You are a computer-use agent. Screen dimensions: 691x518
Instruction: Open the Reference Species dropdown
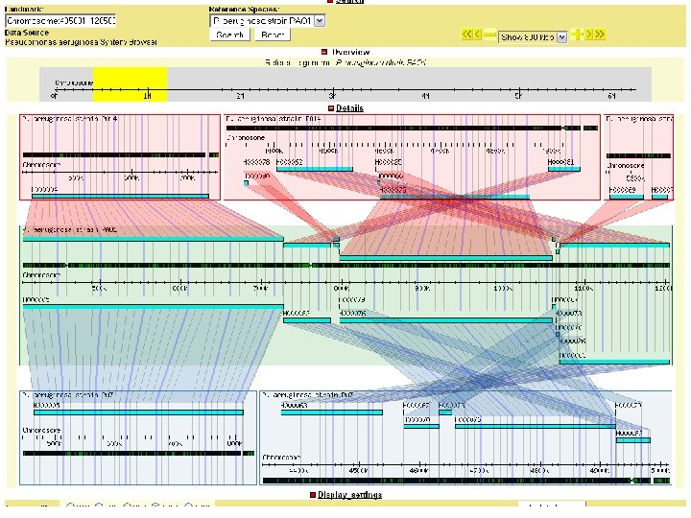click(268, 21)
